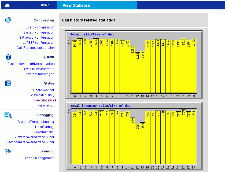This screenshot has height=172, width=225.
Task: Open softSS7 configuration link
Action: (x=38, y=43)
